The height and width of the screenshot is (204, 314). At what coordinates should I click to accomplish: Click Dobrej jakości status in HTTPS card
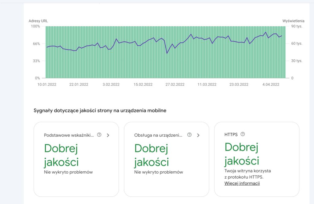click(242, 154)
